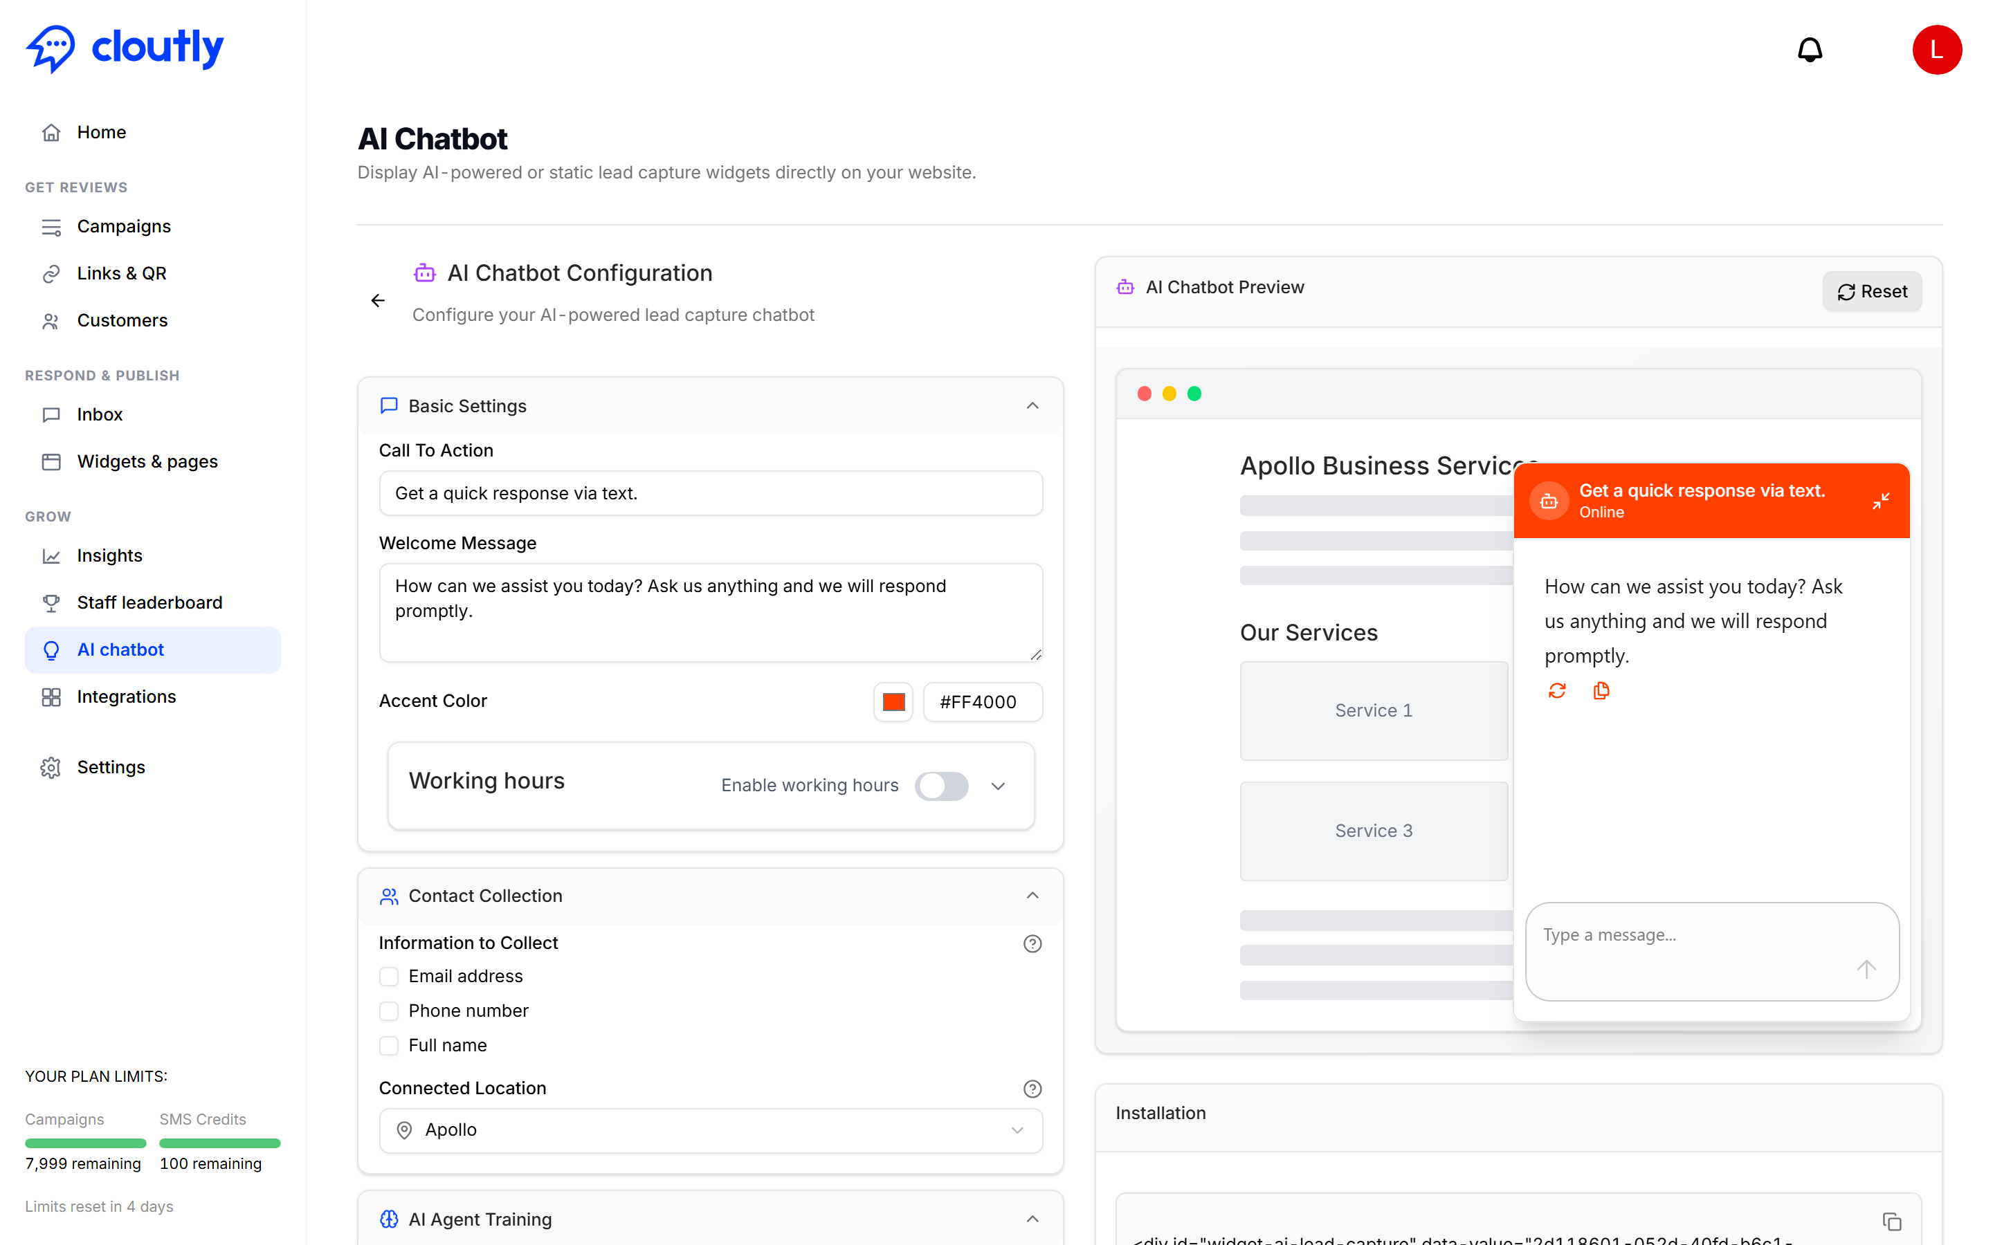Viewport: 1993px width, 1245px height.
Task: Check the Phone number box
Action: pos(389,1011)
